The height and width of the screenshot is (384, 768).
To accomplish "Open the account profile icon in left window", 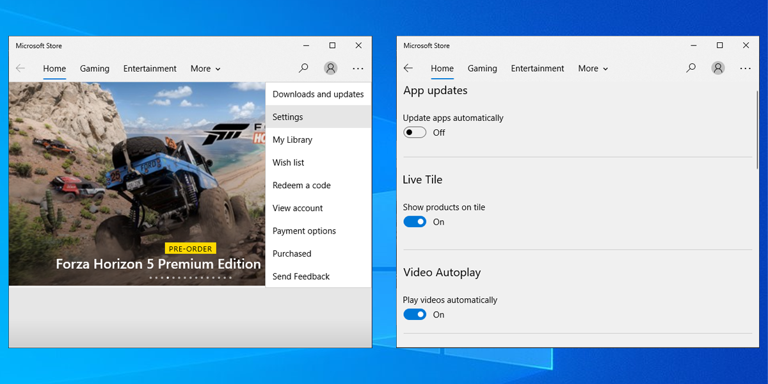I will 330,68.
